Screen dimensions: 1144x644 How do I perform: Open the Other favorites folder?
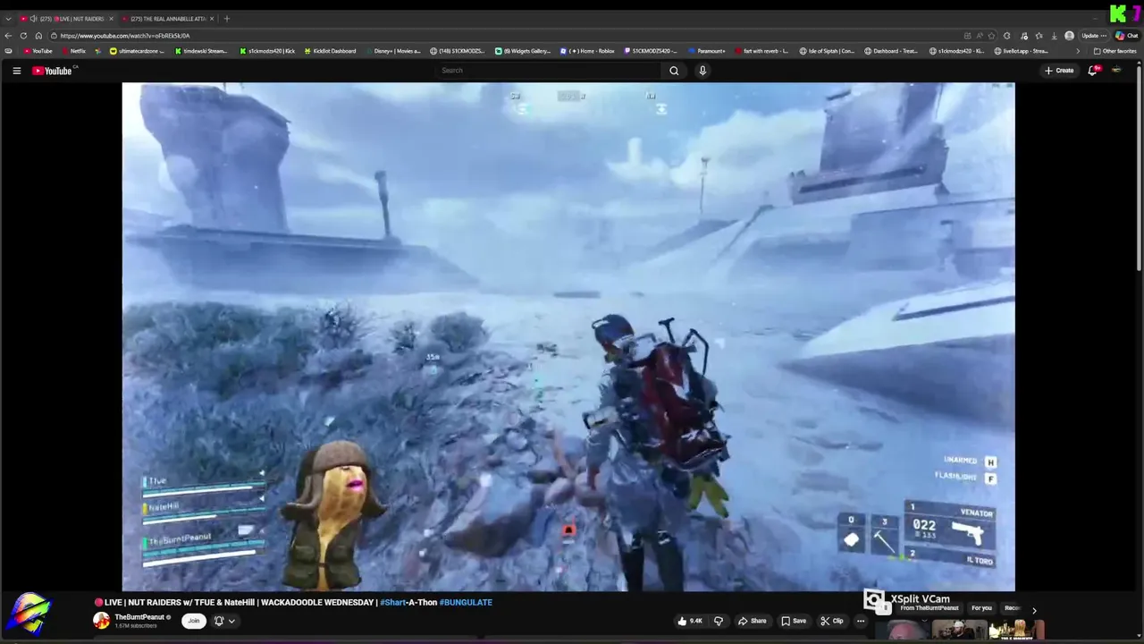(x=1115, y=51)
